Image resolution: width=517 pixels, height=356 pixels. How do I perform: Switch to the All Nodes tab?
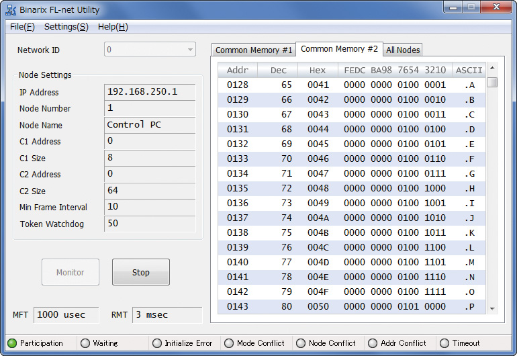pos(403,50)
